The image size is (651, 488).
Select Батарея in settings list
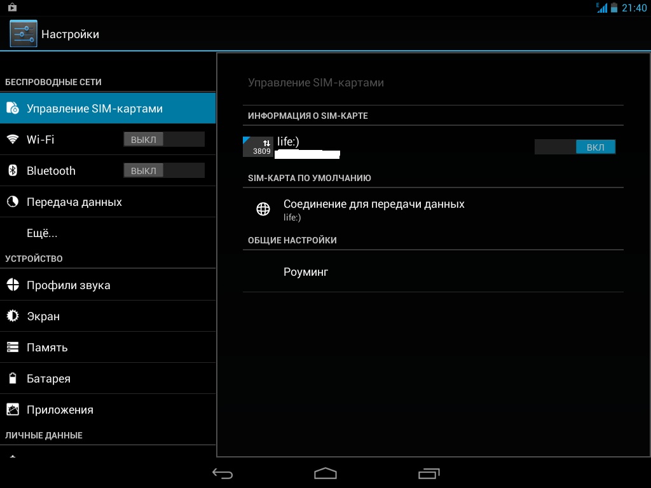(48, 379)
